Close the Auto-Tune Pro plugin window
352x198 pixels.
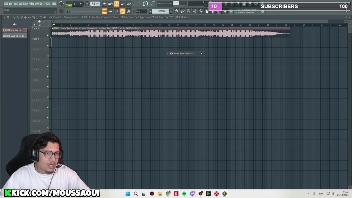click(x=201, y=53)
